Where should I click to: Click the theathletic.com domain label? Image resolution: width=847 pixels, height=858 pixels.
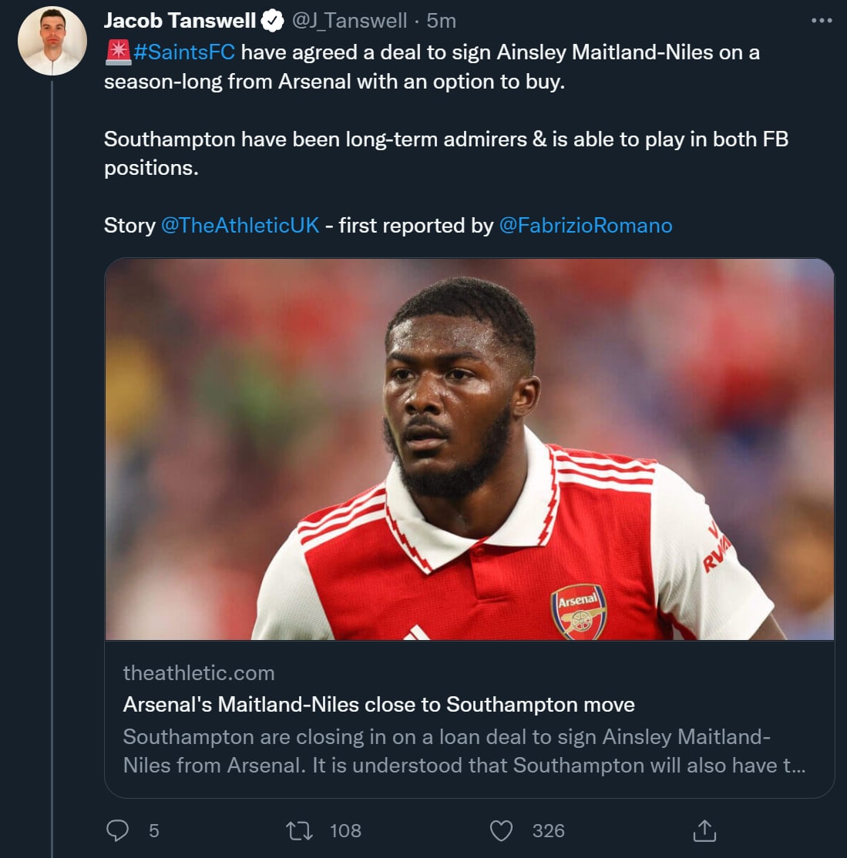199,673
